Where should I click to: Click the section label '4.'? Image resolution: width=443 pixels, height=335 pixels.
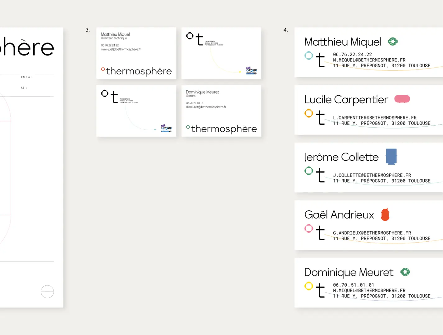click(285, 30)
